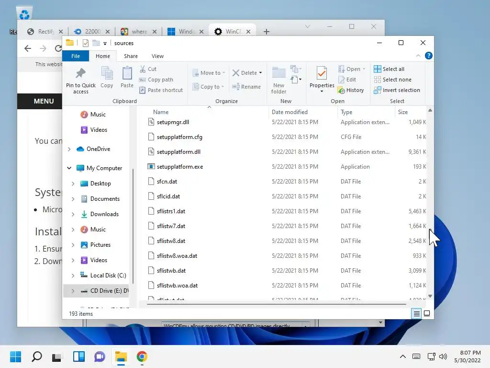The height and width of the screenshot is (368, 490).
Task: Open Windows Start menu
Action: tap(15, 356)
